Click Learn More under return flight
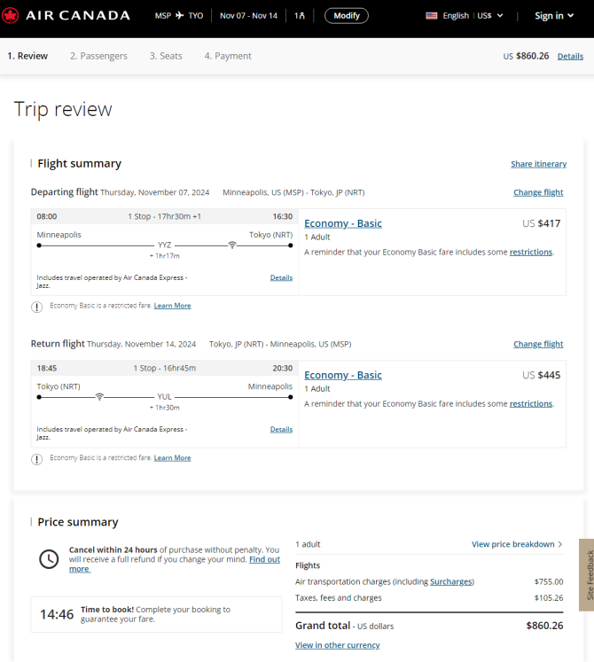The image size is (594, 662). (x=172, y=457)
